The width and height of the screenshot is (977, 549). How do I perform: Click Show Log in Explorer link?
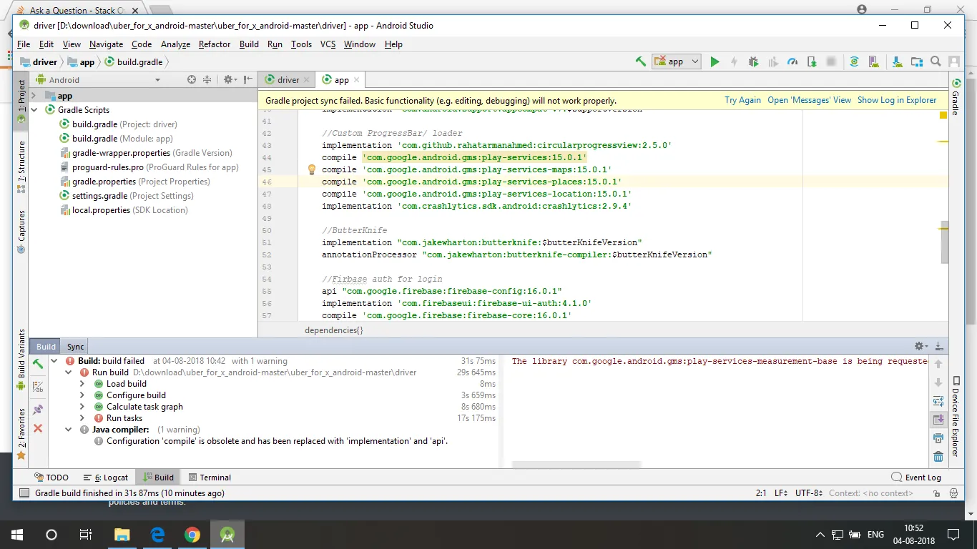point(897,100)
